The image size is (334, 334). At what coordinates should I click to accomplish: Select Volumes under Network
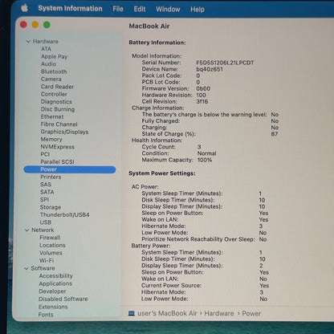pyautogui.click(x=51, y=253)
